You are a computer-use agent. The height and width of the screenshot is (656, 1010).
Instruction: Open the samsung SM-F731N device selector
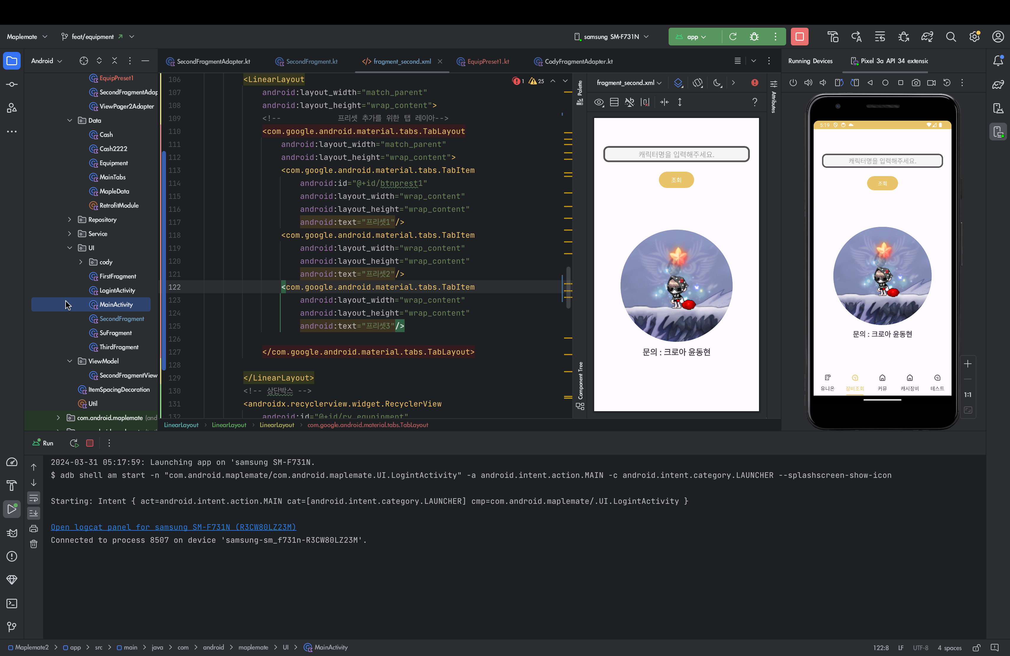(x=611, y=37)
